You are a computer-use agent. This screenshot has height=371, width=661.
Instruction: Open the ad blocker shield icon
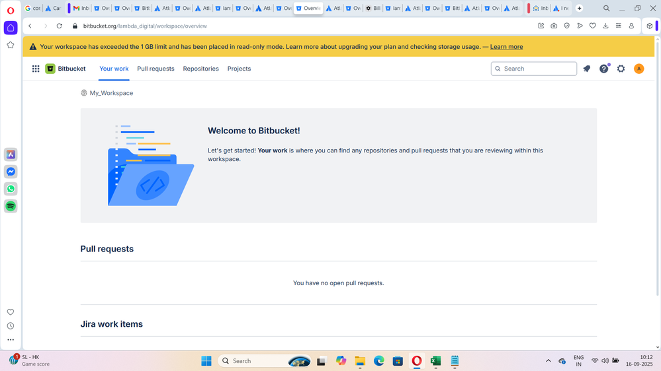[x=567, y=26]
